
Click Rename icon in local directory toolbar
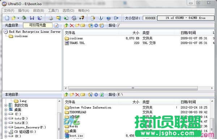(x=83, y=95)
